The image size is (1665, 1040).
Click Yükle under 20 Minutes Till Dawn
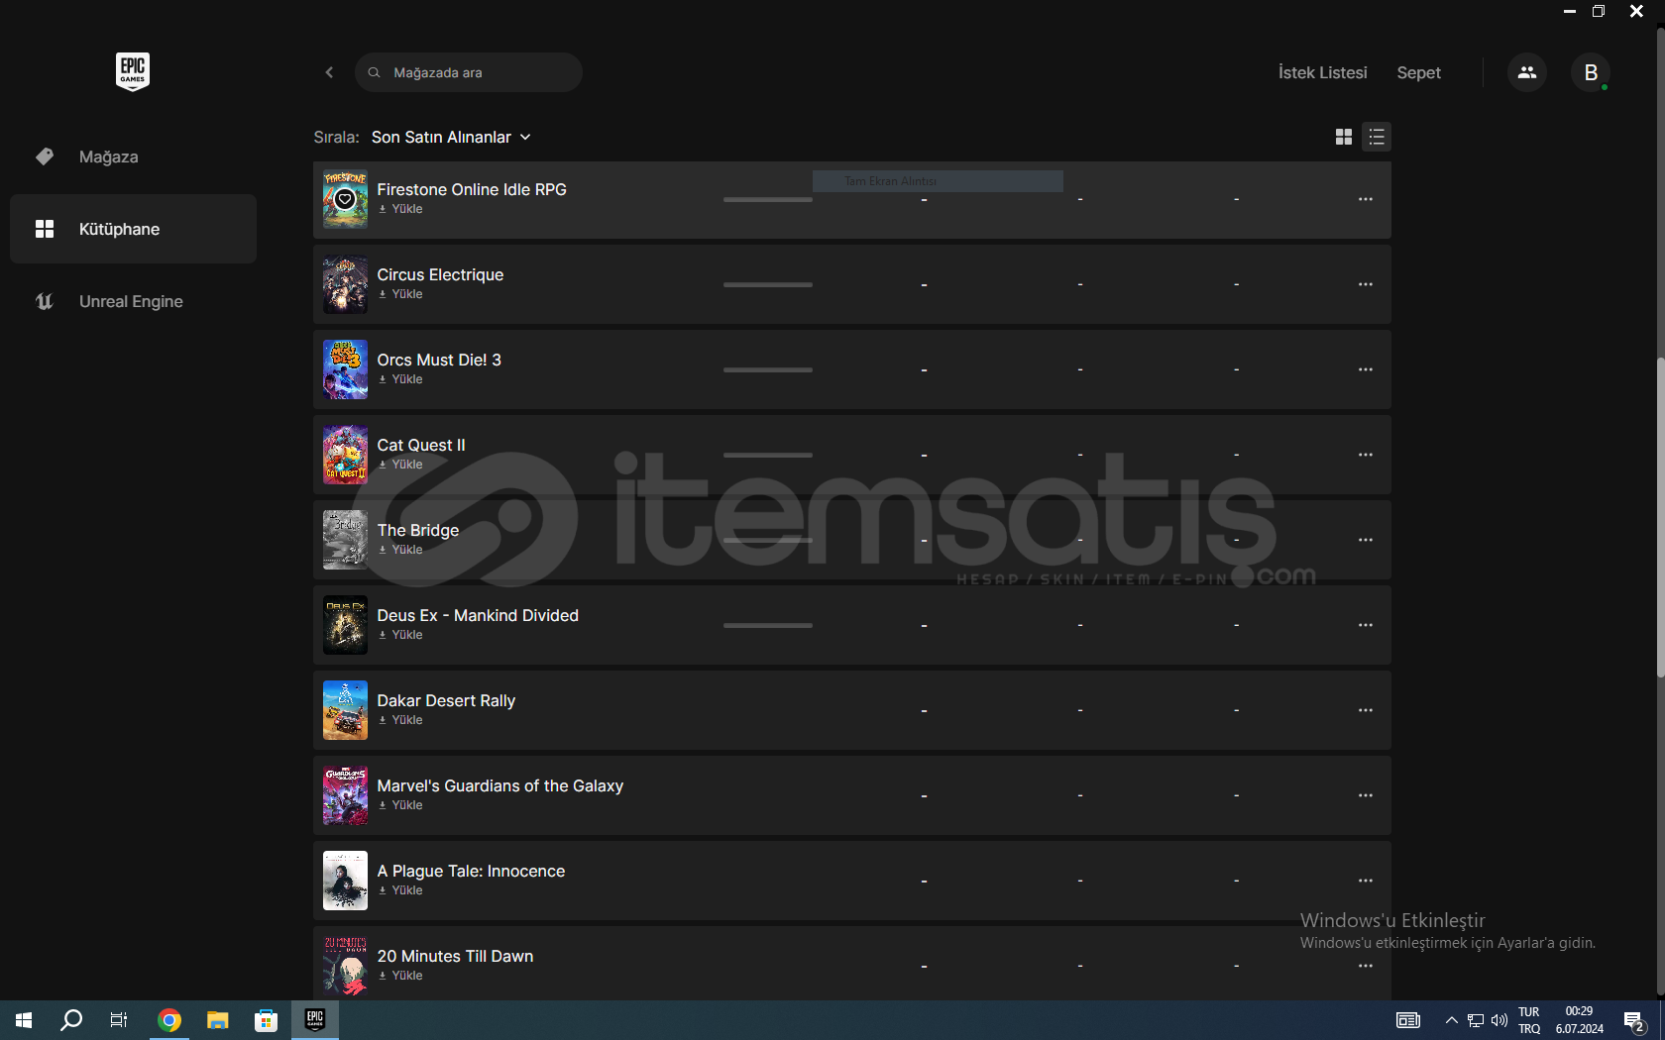tap(400, 976)
